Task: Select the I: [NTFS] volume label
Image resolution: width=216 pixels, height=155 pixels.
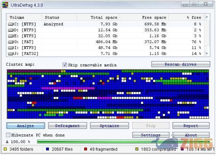Action: tap(25, 48)
